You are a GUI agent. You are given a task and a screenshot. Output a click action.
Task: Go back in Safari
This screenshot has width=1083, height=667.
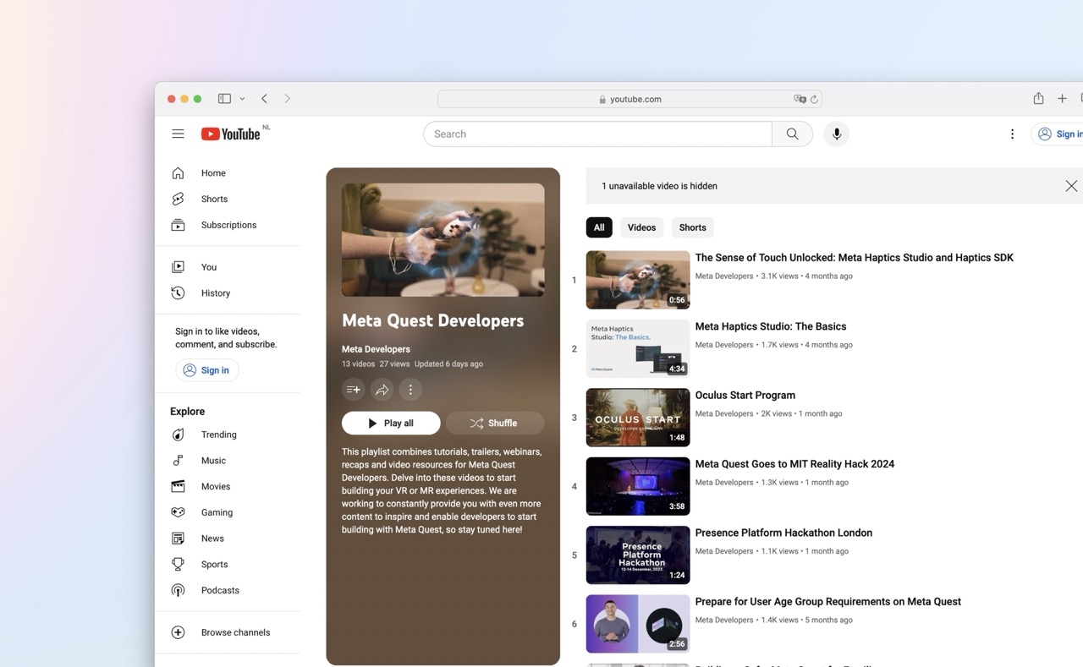264,99
